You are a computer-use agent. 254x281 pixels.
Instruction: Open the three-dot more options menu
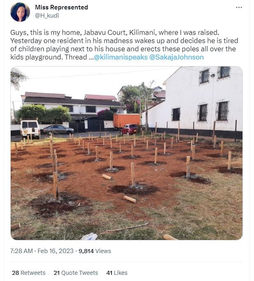coord(239,8)
